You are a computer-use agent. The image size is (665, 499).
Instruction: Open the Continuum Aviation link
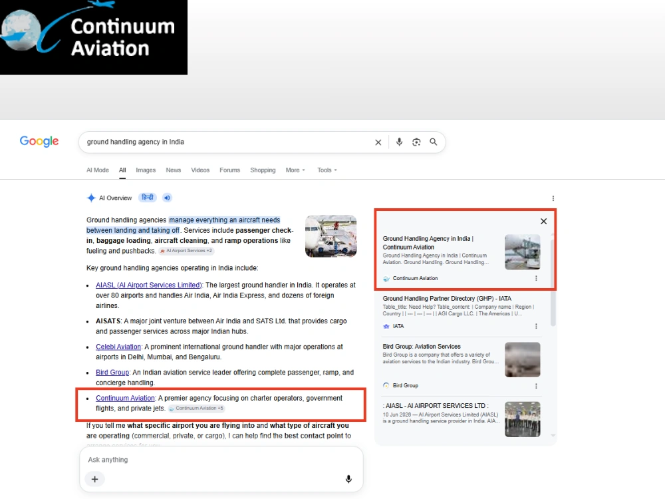125,398
